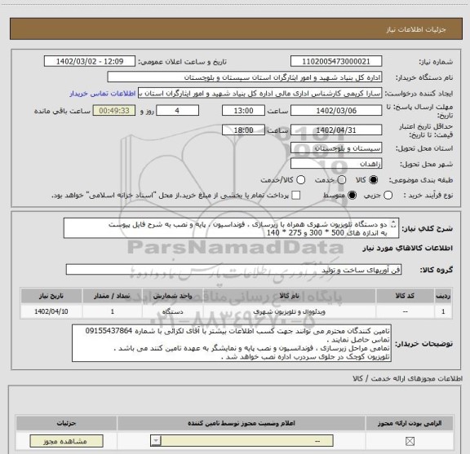Screen dimensions: 470x454
Task: Click the validity time field 18:00
Action: pos(243,130)
